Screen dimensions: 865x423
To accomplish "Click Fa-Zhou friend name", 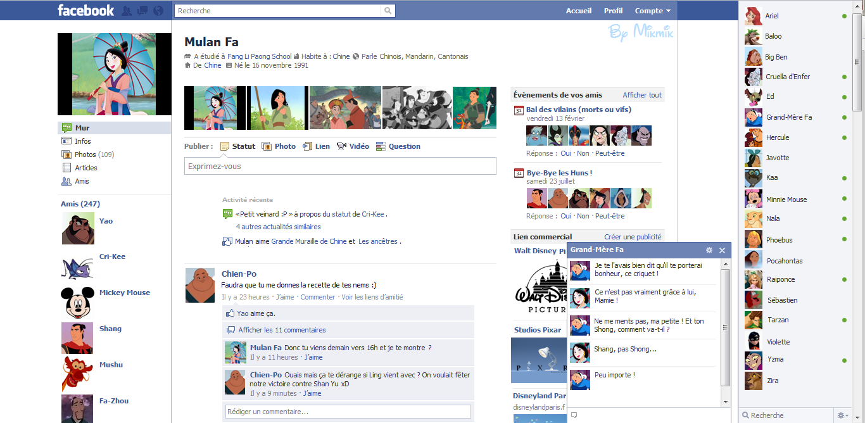I will 114,401.
